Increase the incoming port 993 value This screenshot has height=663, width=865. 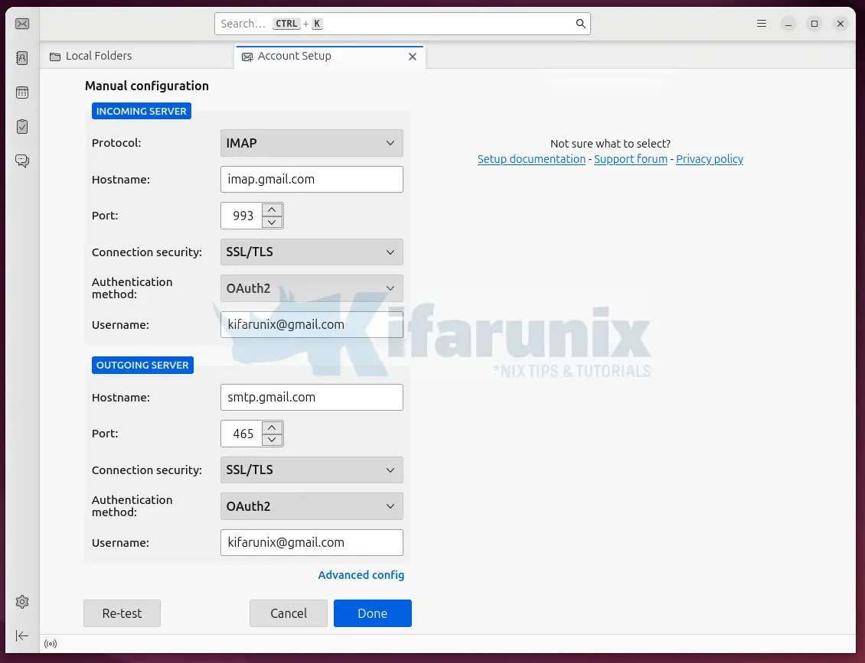273,210
